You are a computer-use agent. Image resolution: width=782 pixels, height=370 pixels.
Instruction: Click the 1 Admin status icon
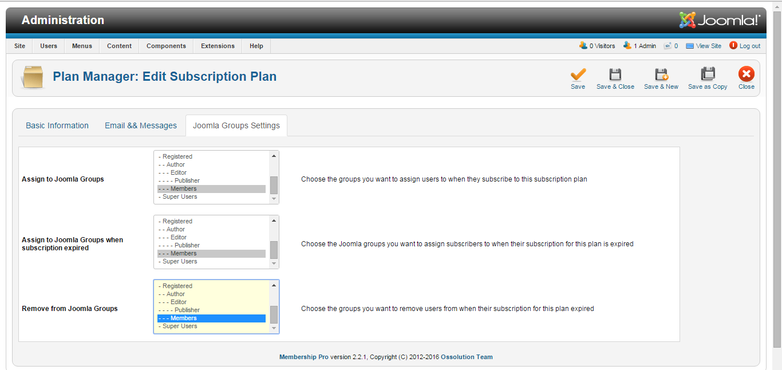coord(627,46)
